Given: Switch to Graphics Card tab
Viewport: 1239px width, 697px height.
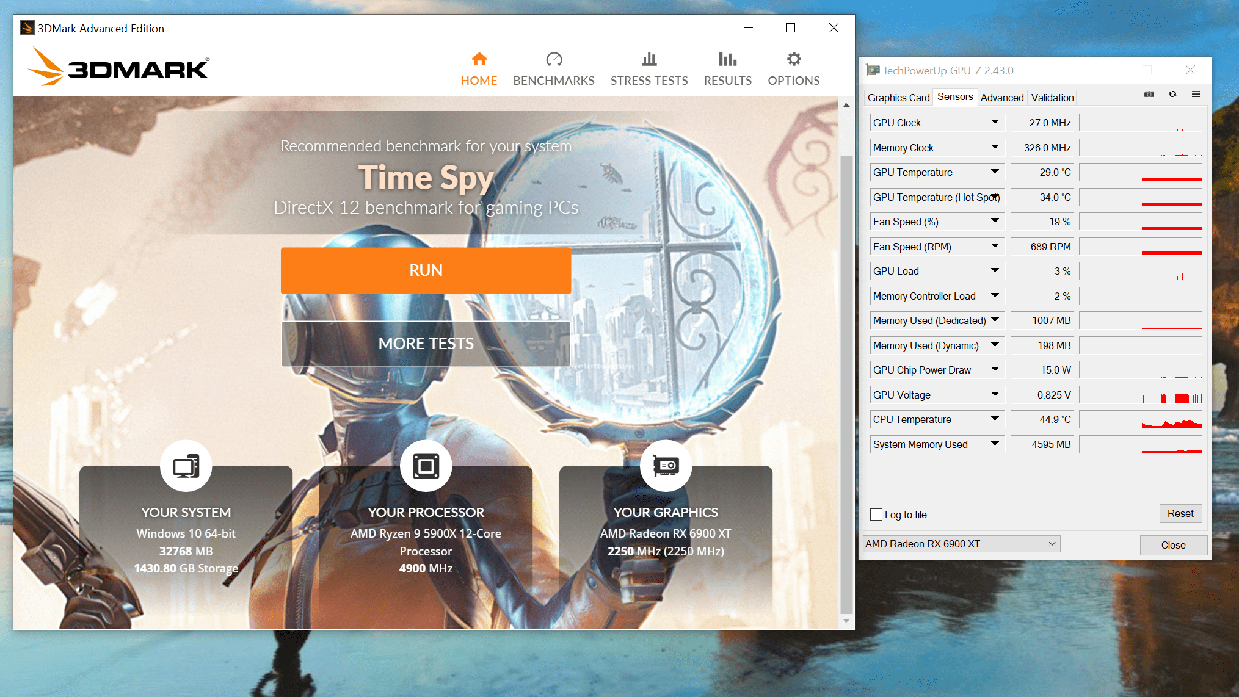Looking at the screenshot, I should [x=898, y=98].
